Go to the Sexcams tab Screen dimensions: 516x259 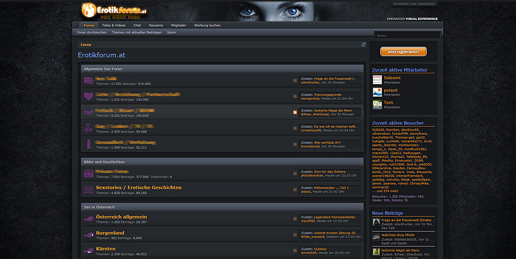[x=156, y=25]
